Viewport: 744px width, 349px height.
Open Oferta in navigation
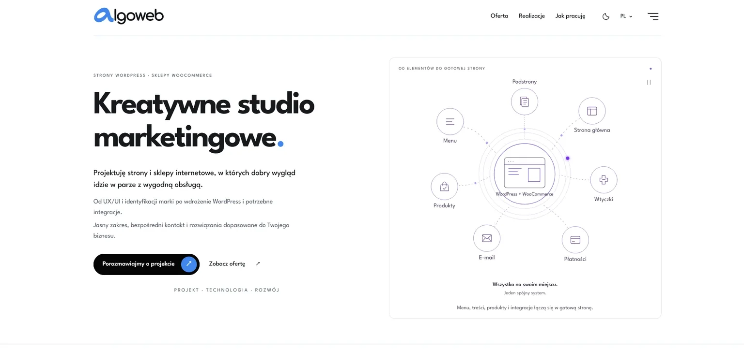click(x=499, y=16)
